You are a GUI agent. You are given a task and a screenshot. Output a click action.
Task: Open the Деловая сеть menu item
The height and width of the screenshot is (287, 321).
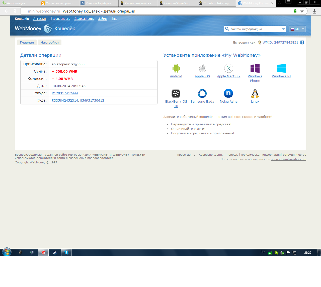tap(84, 19)
